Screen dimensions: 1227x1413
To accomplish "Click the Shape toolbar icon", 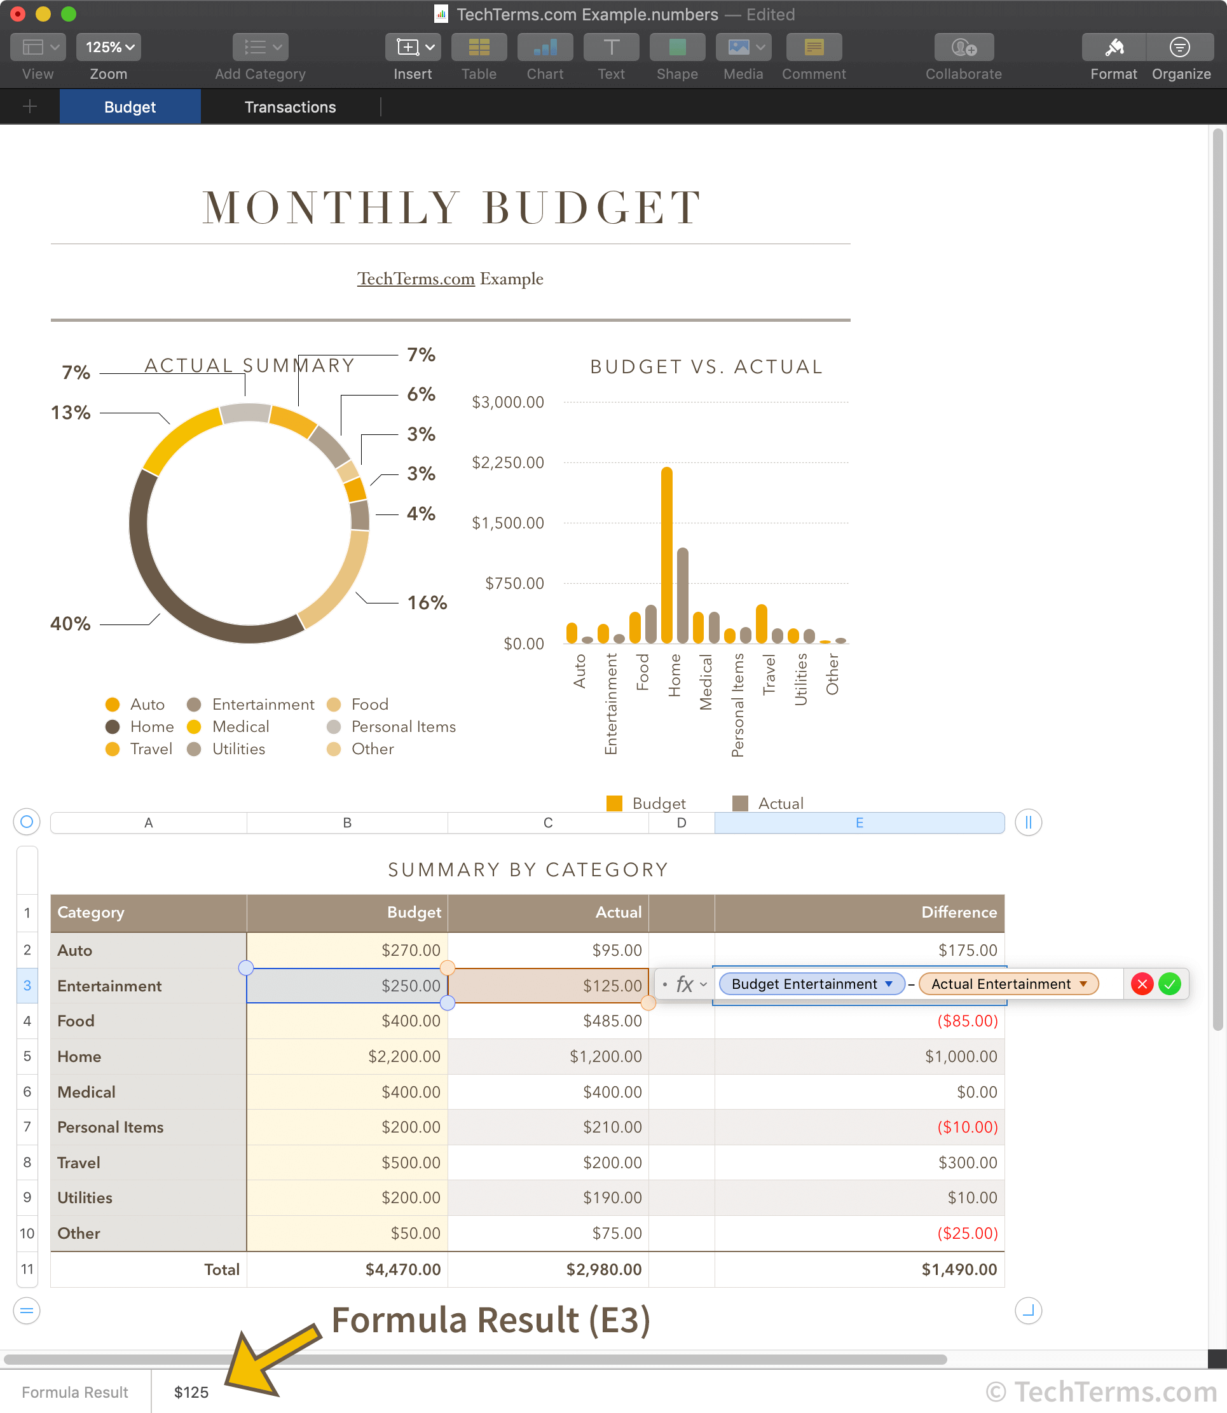I will (x=676, y=47).
